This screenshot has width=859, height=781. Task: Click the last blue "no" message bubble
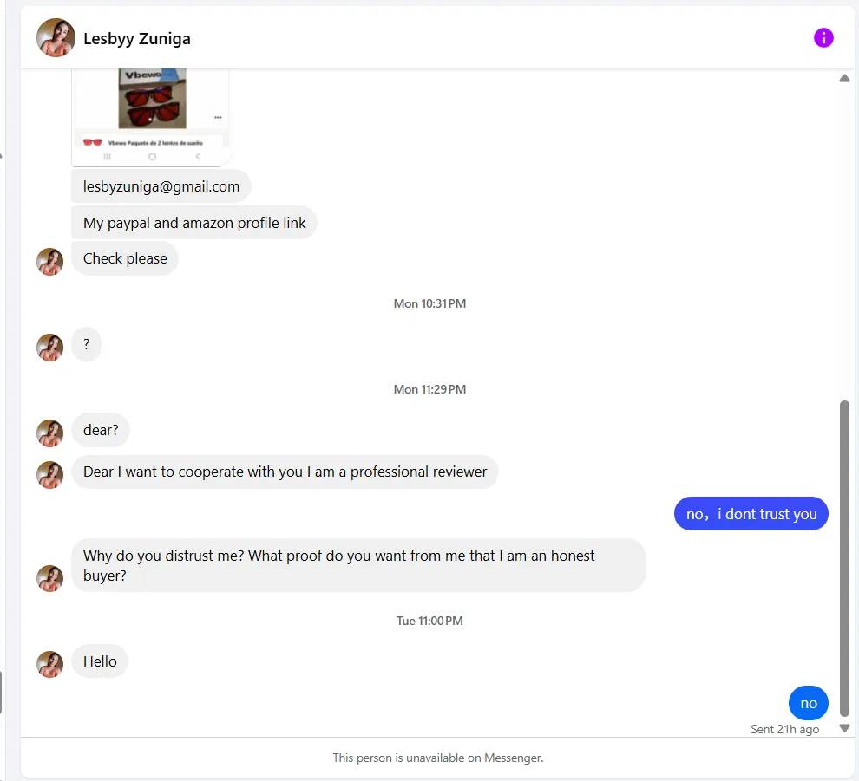(x=809, y=703)
